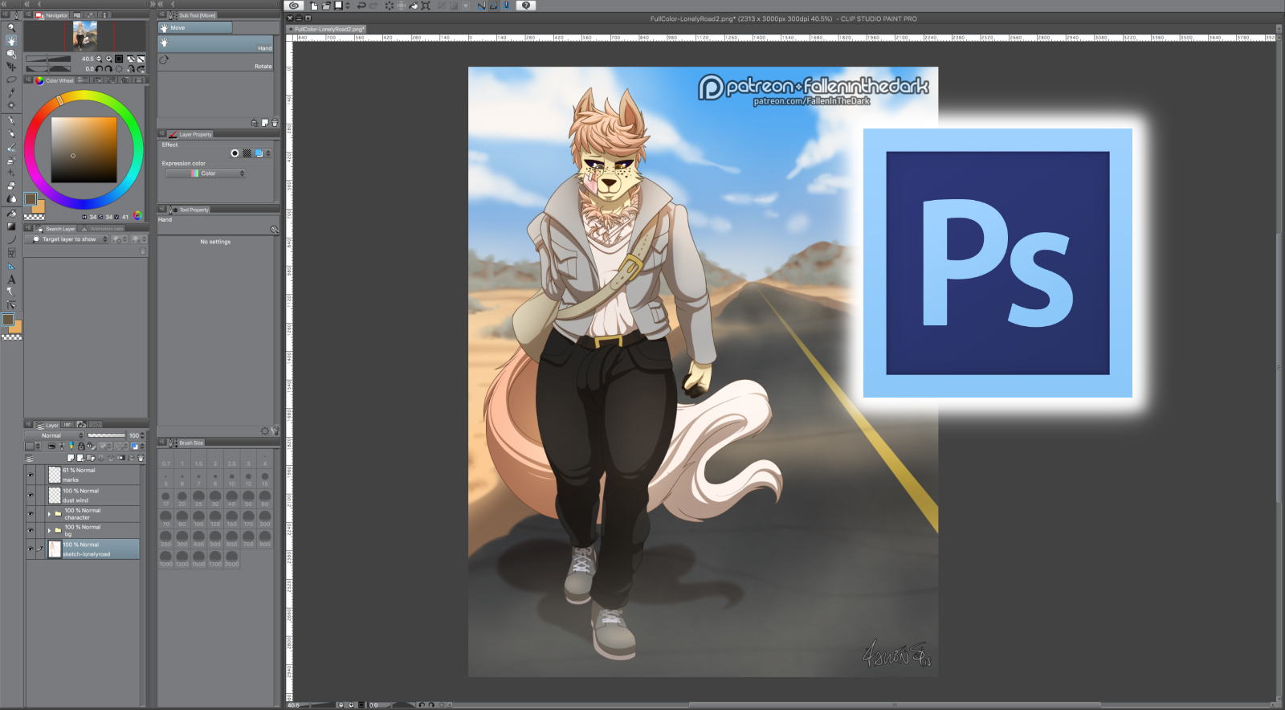Pick brush size 100
1285x710 pixels.
pyautogui.click(x=198, y=518)
